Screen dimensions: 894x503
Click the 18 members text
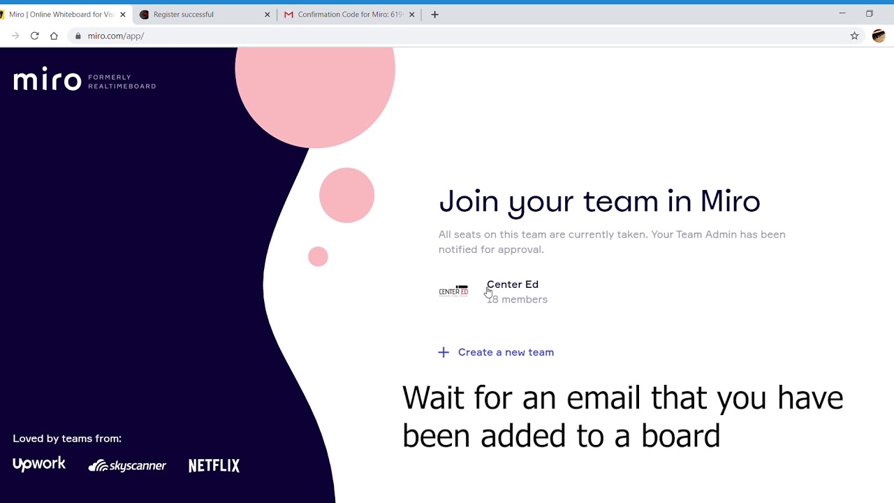tap(518, 299)
